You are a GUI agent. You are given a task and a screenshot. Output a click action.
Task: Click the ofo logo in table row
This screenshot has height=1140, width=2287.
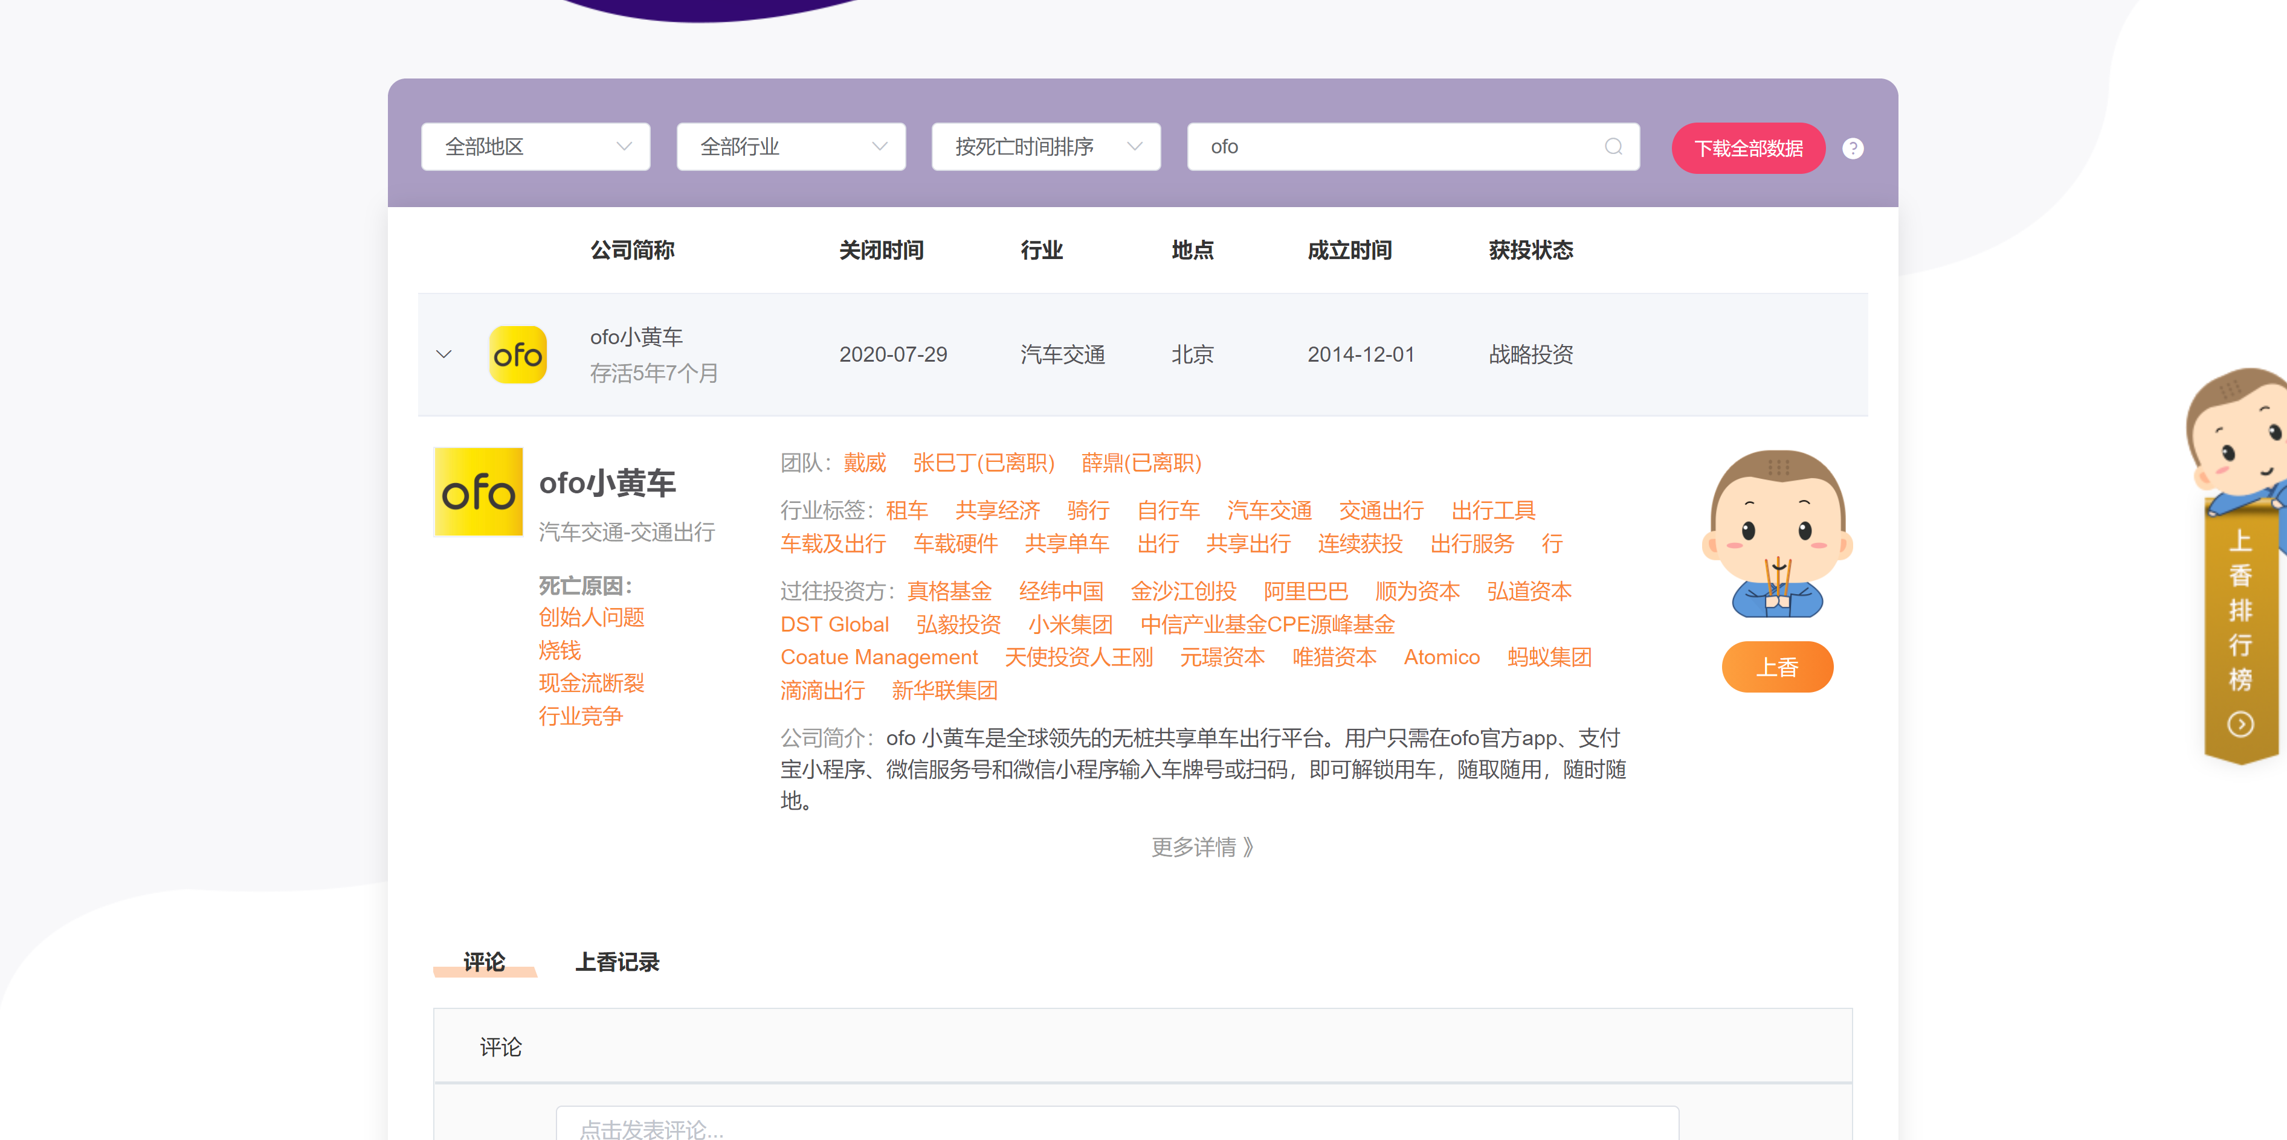[x=518, y=355]
